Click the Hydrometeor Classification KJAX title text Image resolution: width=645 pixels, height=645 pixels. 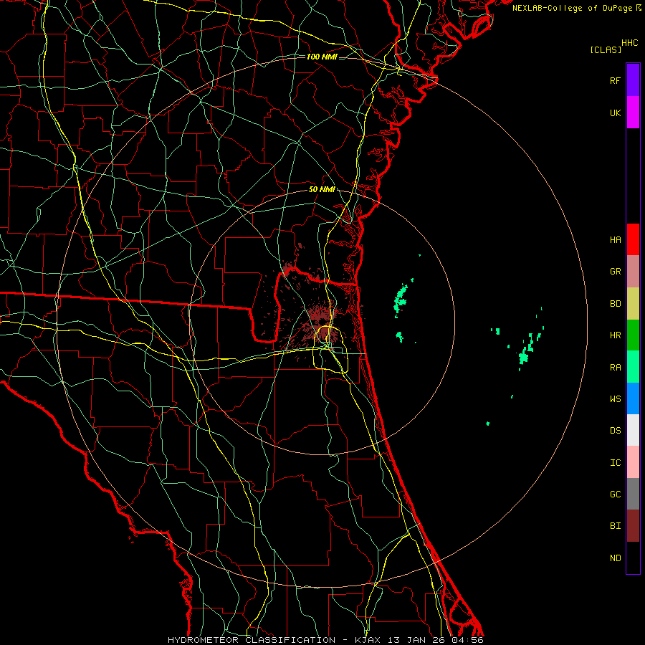coord(325,640)
